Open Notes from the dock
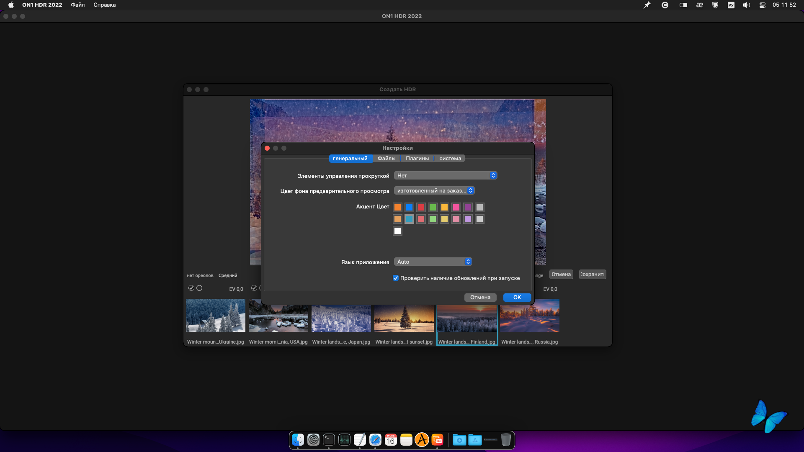This screenshot has width=804, height=452. point(406,440)
